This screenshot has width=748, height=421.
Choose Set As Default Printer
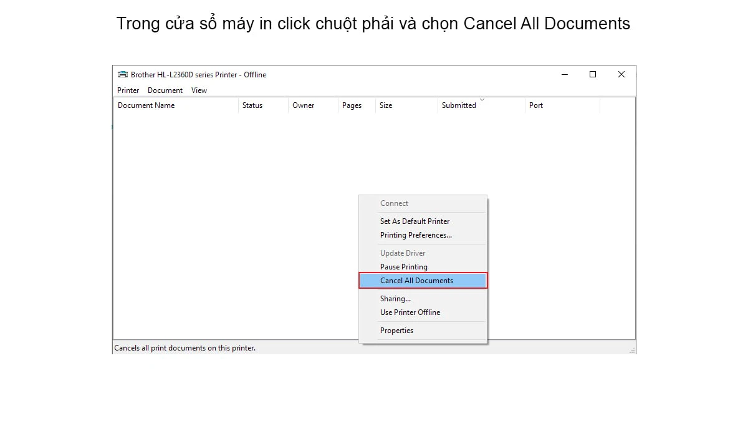[423, 221]
